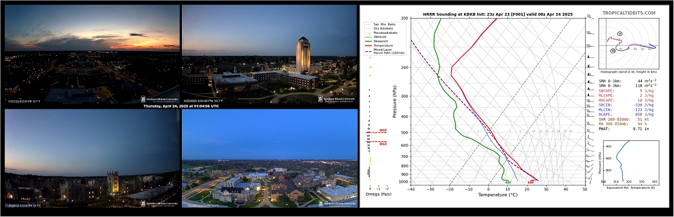Click the red Temperature line legend icon
The height and width of the screenshot is (217, 674).
(x=369, y=45)
